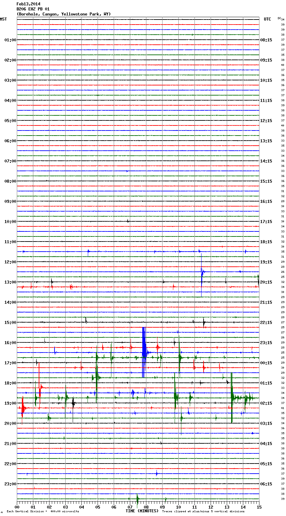
Task: Click minute axis tick label 10
Action: point(179,507)
